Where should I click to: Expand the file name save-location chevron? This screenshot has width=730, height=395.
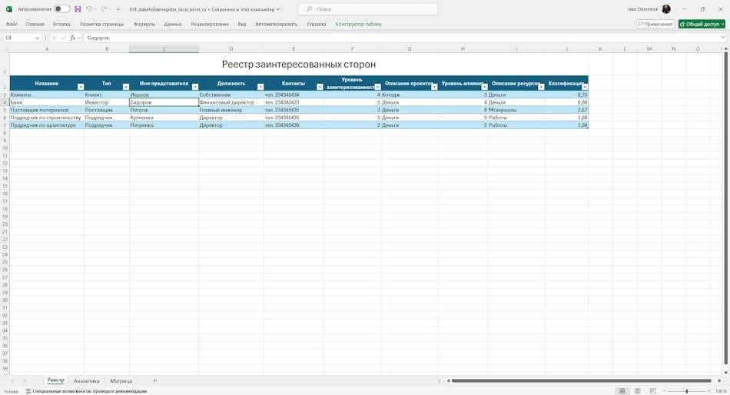click(x=278, y=9)
